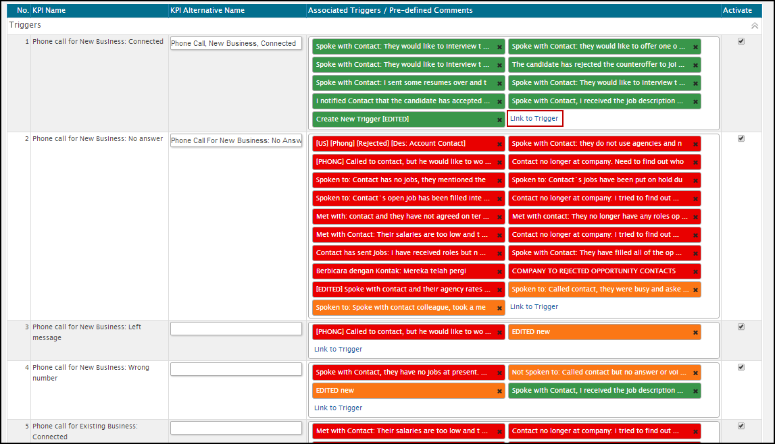
Task: Toggle Activate for 'Existing Business: Connected'
Action: click(741, 426)
